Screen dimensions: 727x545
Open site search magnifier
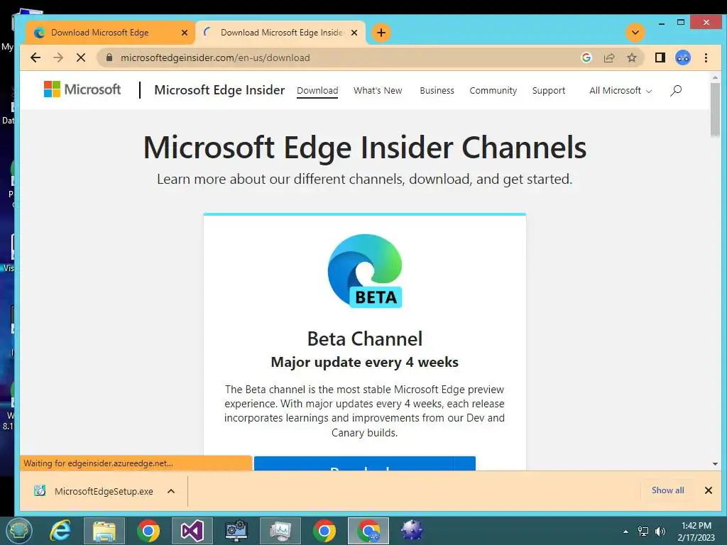point(676,90)
